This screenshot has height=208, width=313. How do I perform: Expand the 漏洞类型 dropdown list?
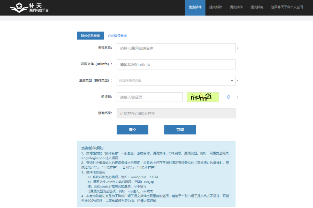click(x=176, y=81)
